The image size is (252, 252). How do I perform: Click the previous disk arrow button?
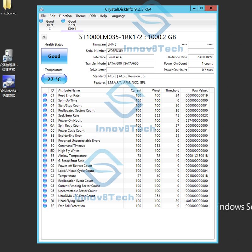point(44,37)
